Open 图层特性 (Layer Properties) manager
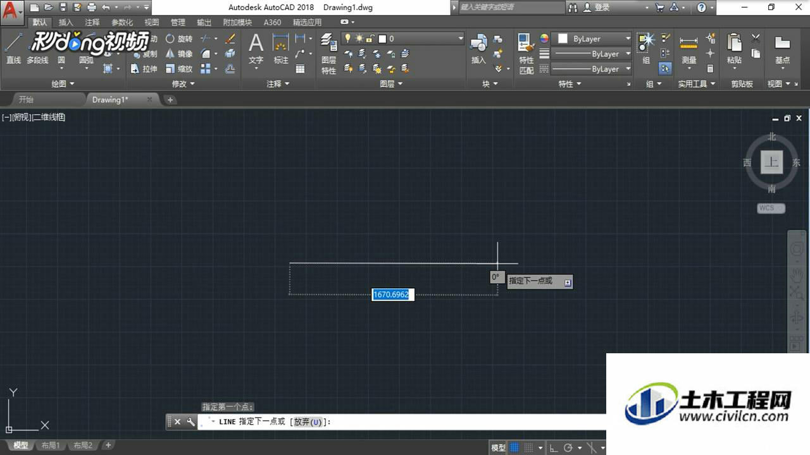Screen dimensions: 810x455 coord(328,54)
